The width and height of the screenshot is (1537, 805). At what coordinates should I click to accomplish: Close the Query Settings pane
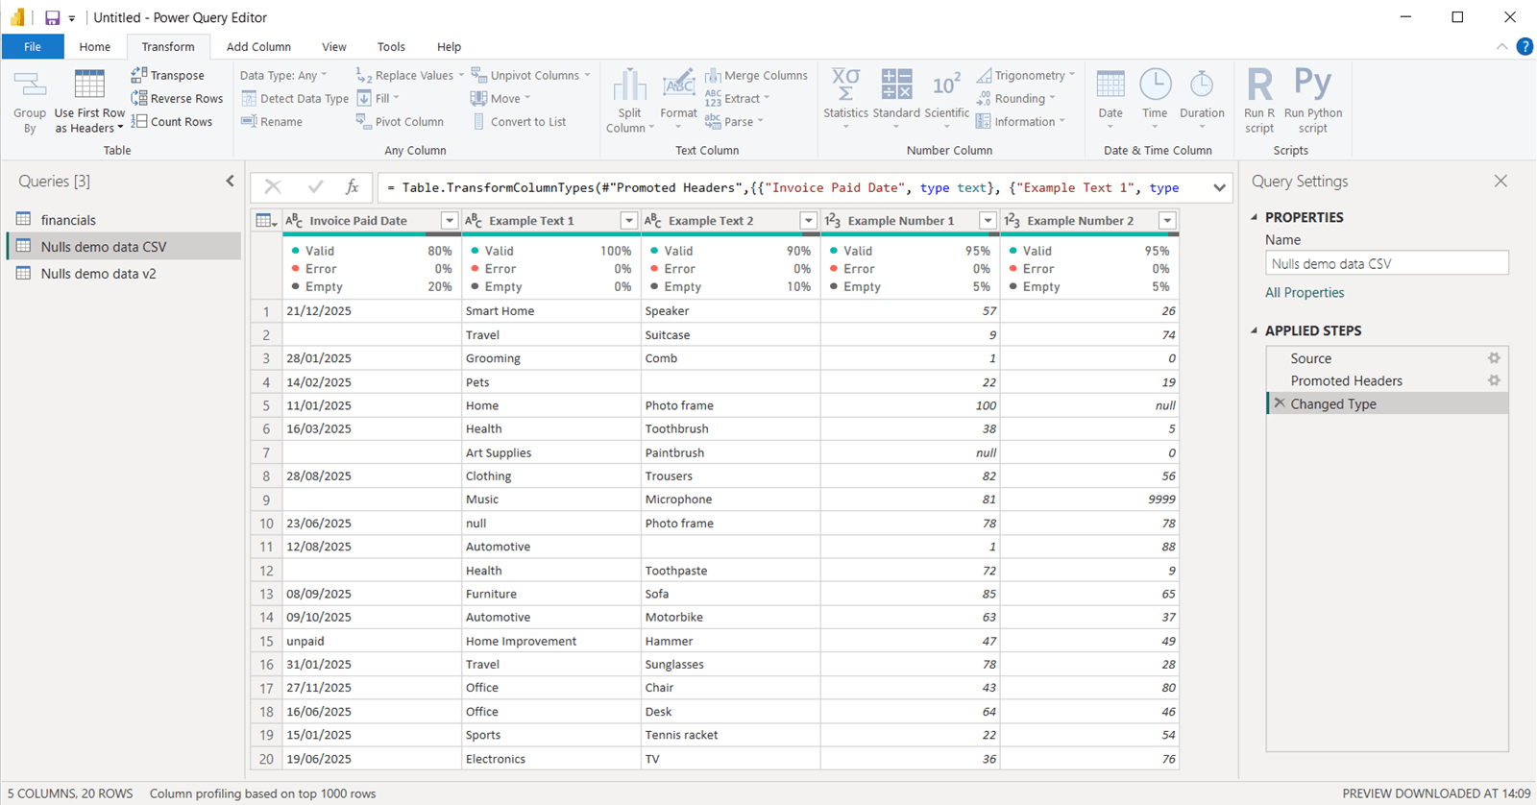[1500, 181]
